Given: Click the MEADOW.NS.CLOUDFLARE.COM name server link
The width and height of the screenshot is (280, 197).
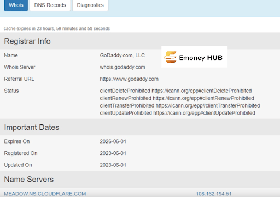Looking at the screenshot, I should coord(45,194).
